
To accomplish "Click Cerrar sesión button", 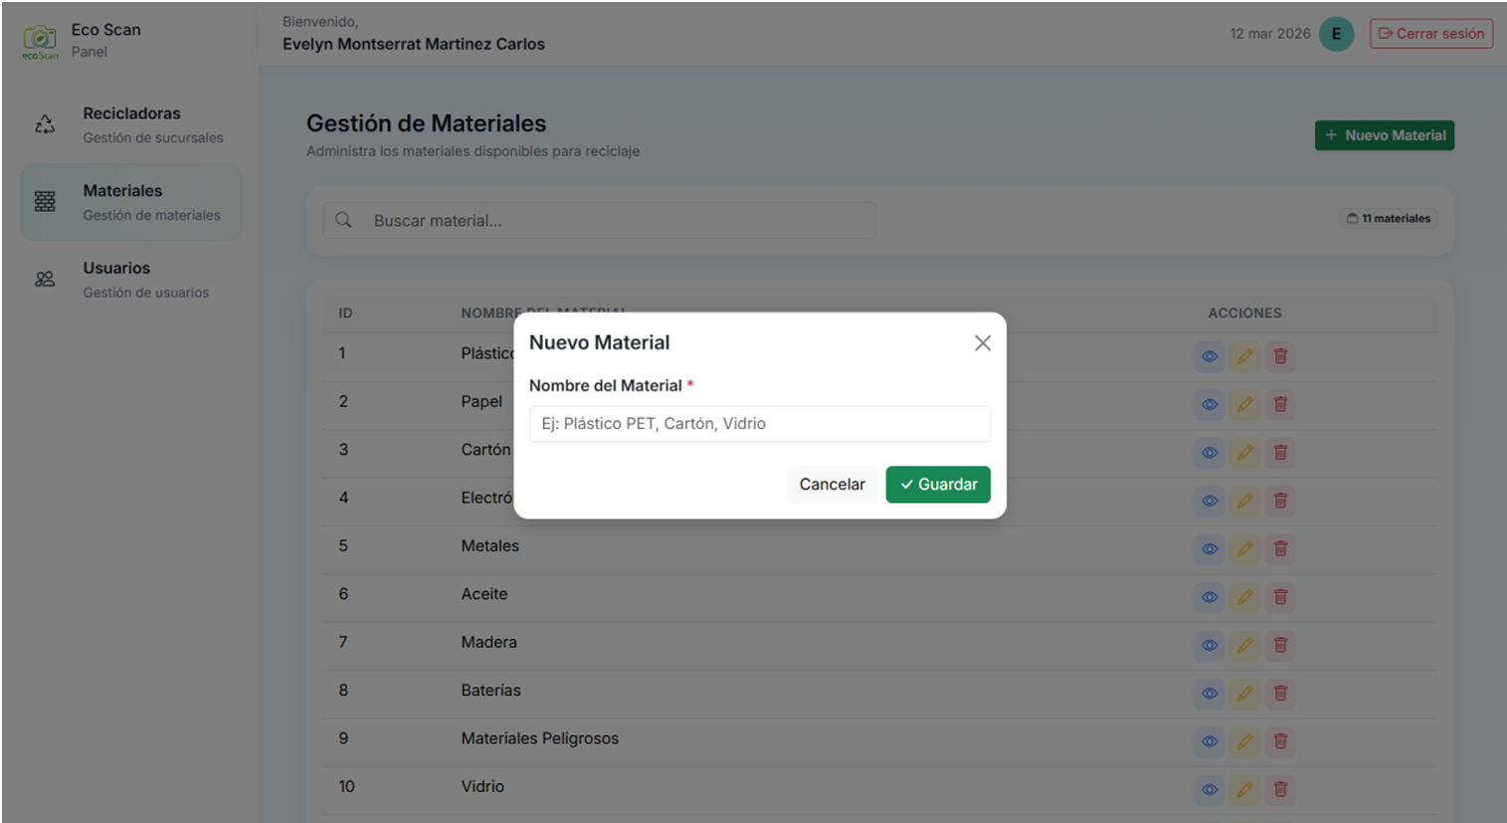I will (x=1431, y=34).
